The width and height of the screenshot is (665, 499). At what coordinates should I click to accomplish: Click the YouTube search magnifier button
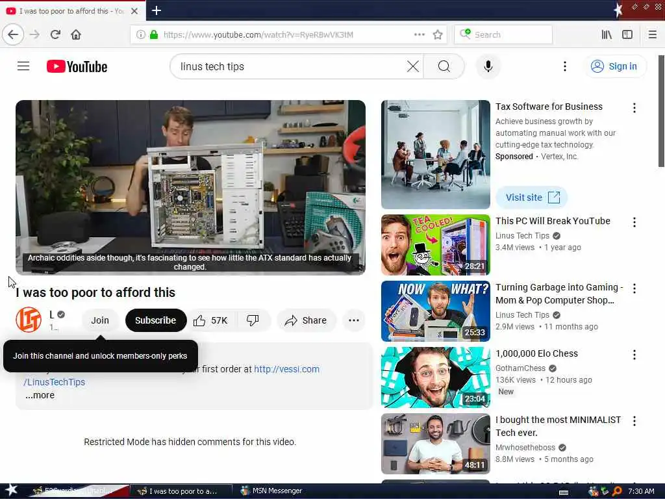tap(444, 66)
